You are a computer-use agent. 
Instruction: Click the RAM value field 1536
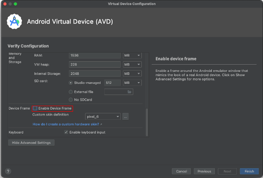(95, 56)
